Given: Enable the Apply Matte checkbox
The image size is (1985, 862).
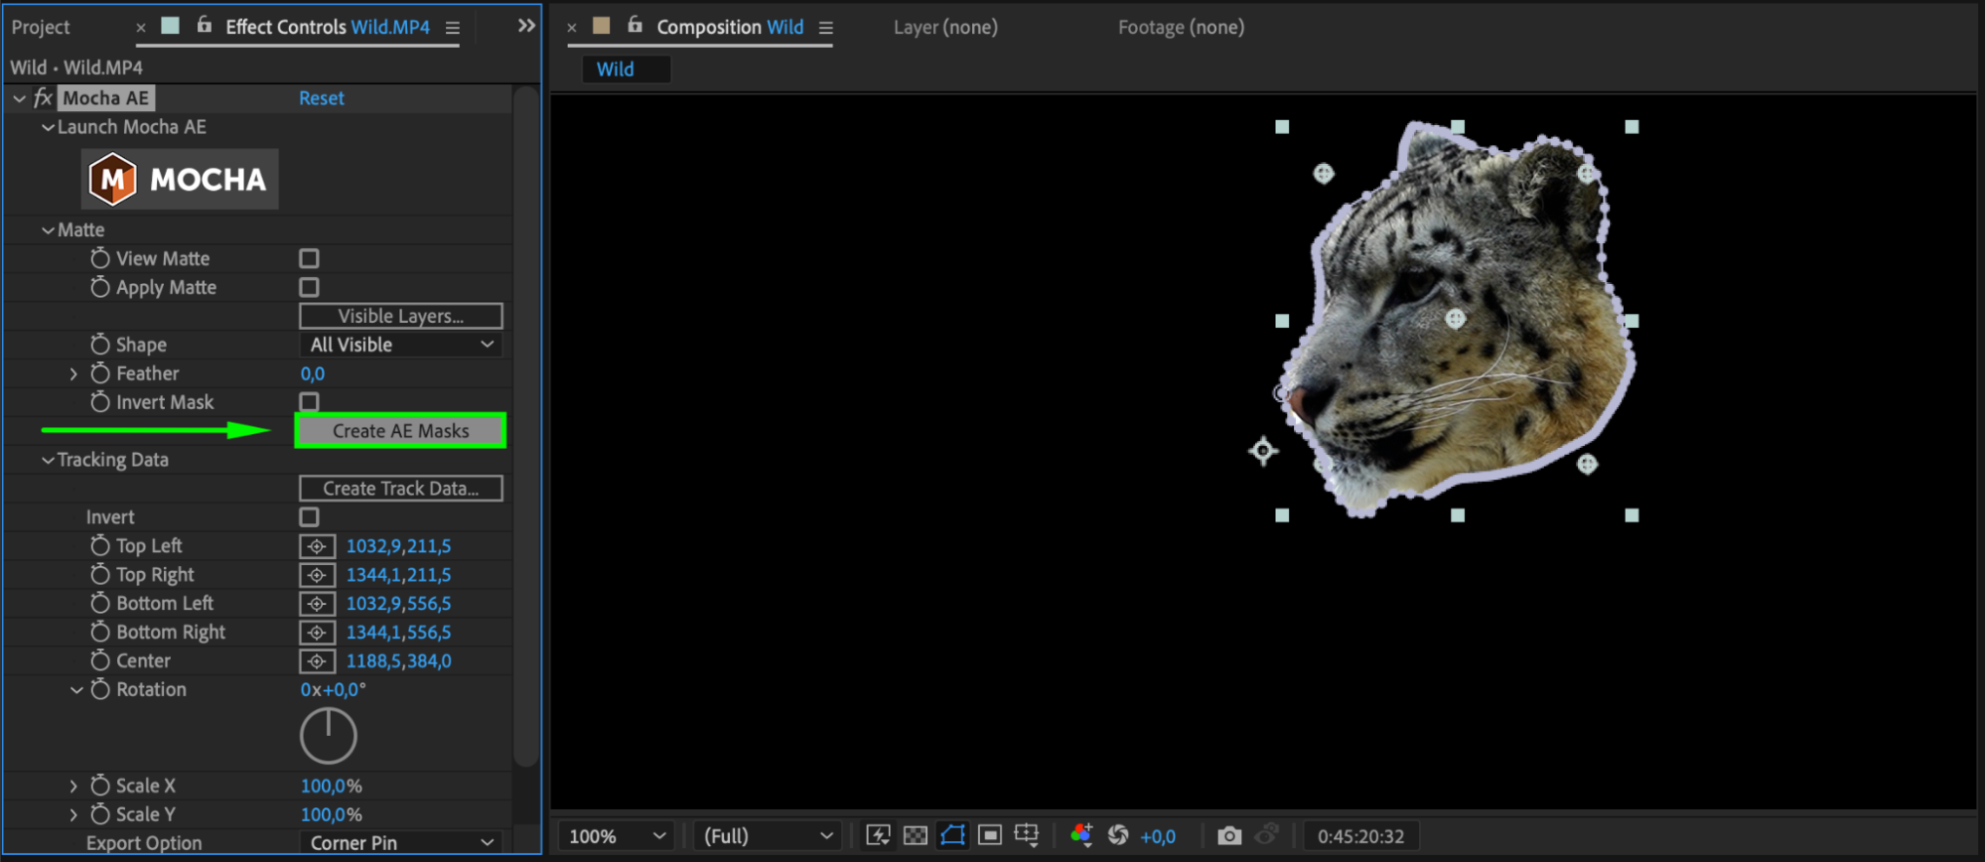Looking at the screenshot, I should [x=310, y=288].
